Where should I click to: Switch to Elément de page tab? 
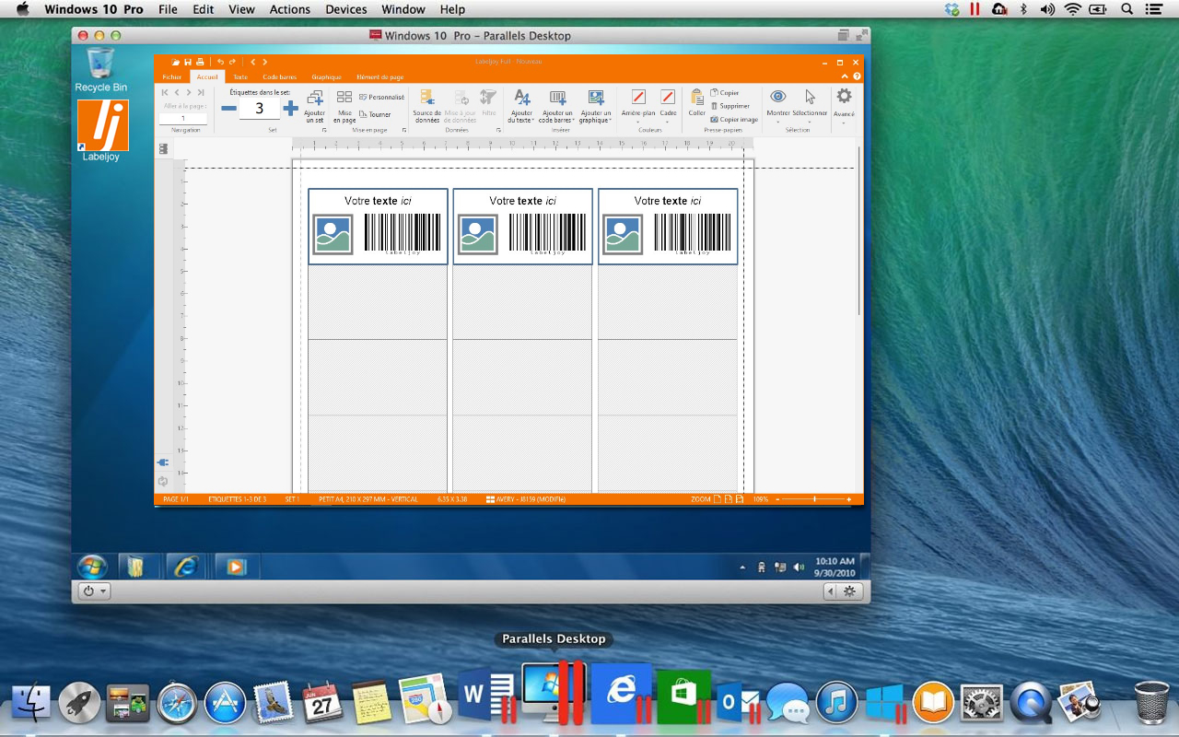[379, 77]
